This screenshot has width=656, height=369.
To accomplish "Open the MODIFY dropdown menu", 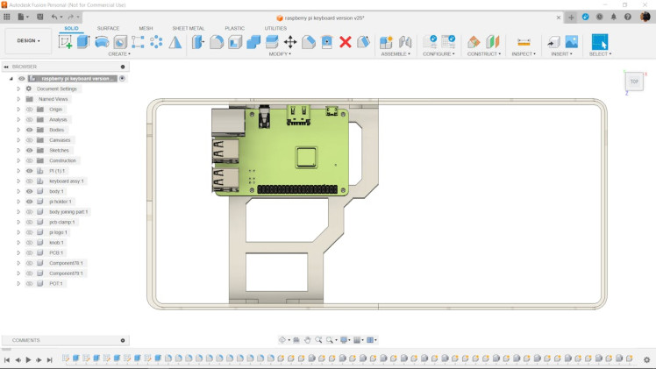I will (281, 54).
